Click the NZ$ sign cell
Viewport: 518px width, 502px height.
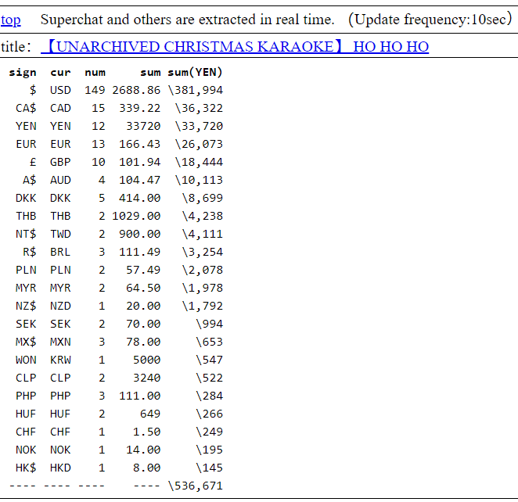point(26,306)
